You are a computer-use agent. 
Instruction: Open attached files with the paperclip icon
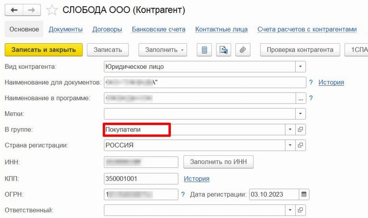click(x=242, y=50)
